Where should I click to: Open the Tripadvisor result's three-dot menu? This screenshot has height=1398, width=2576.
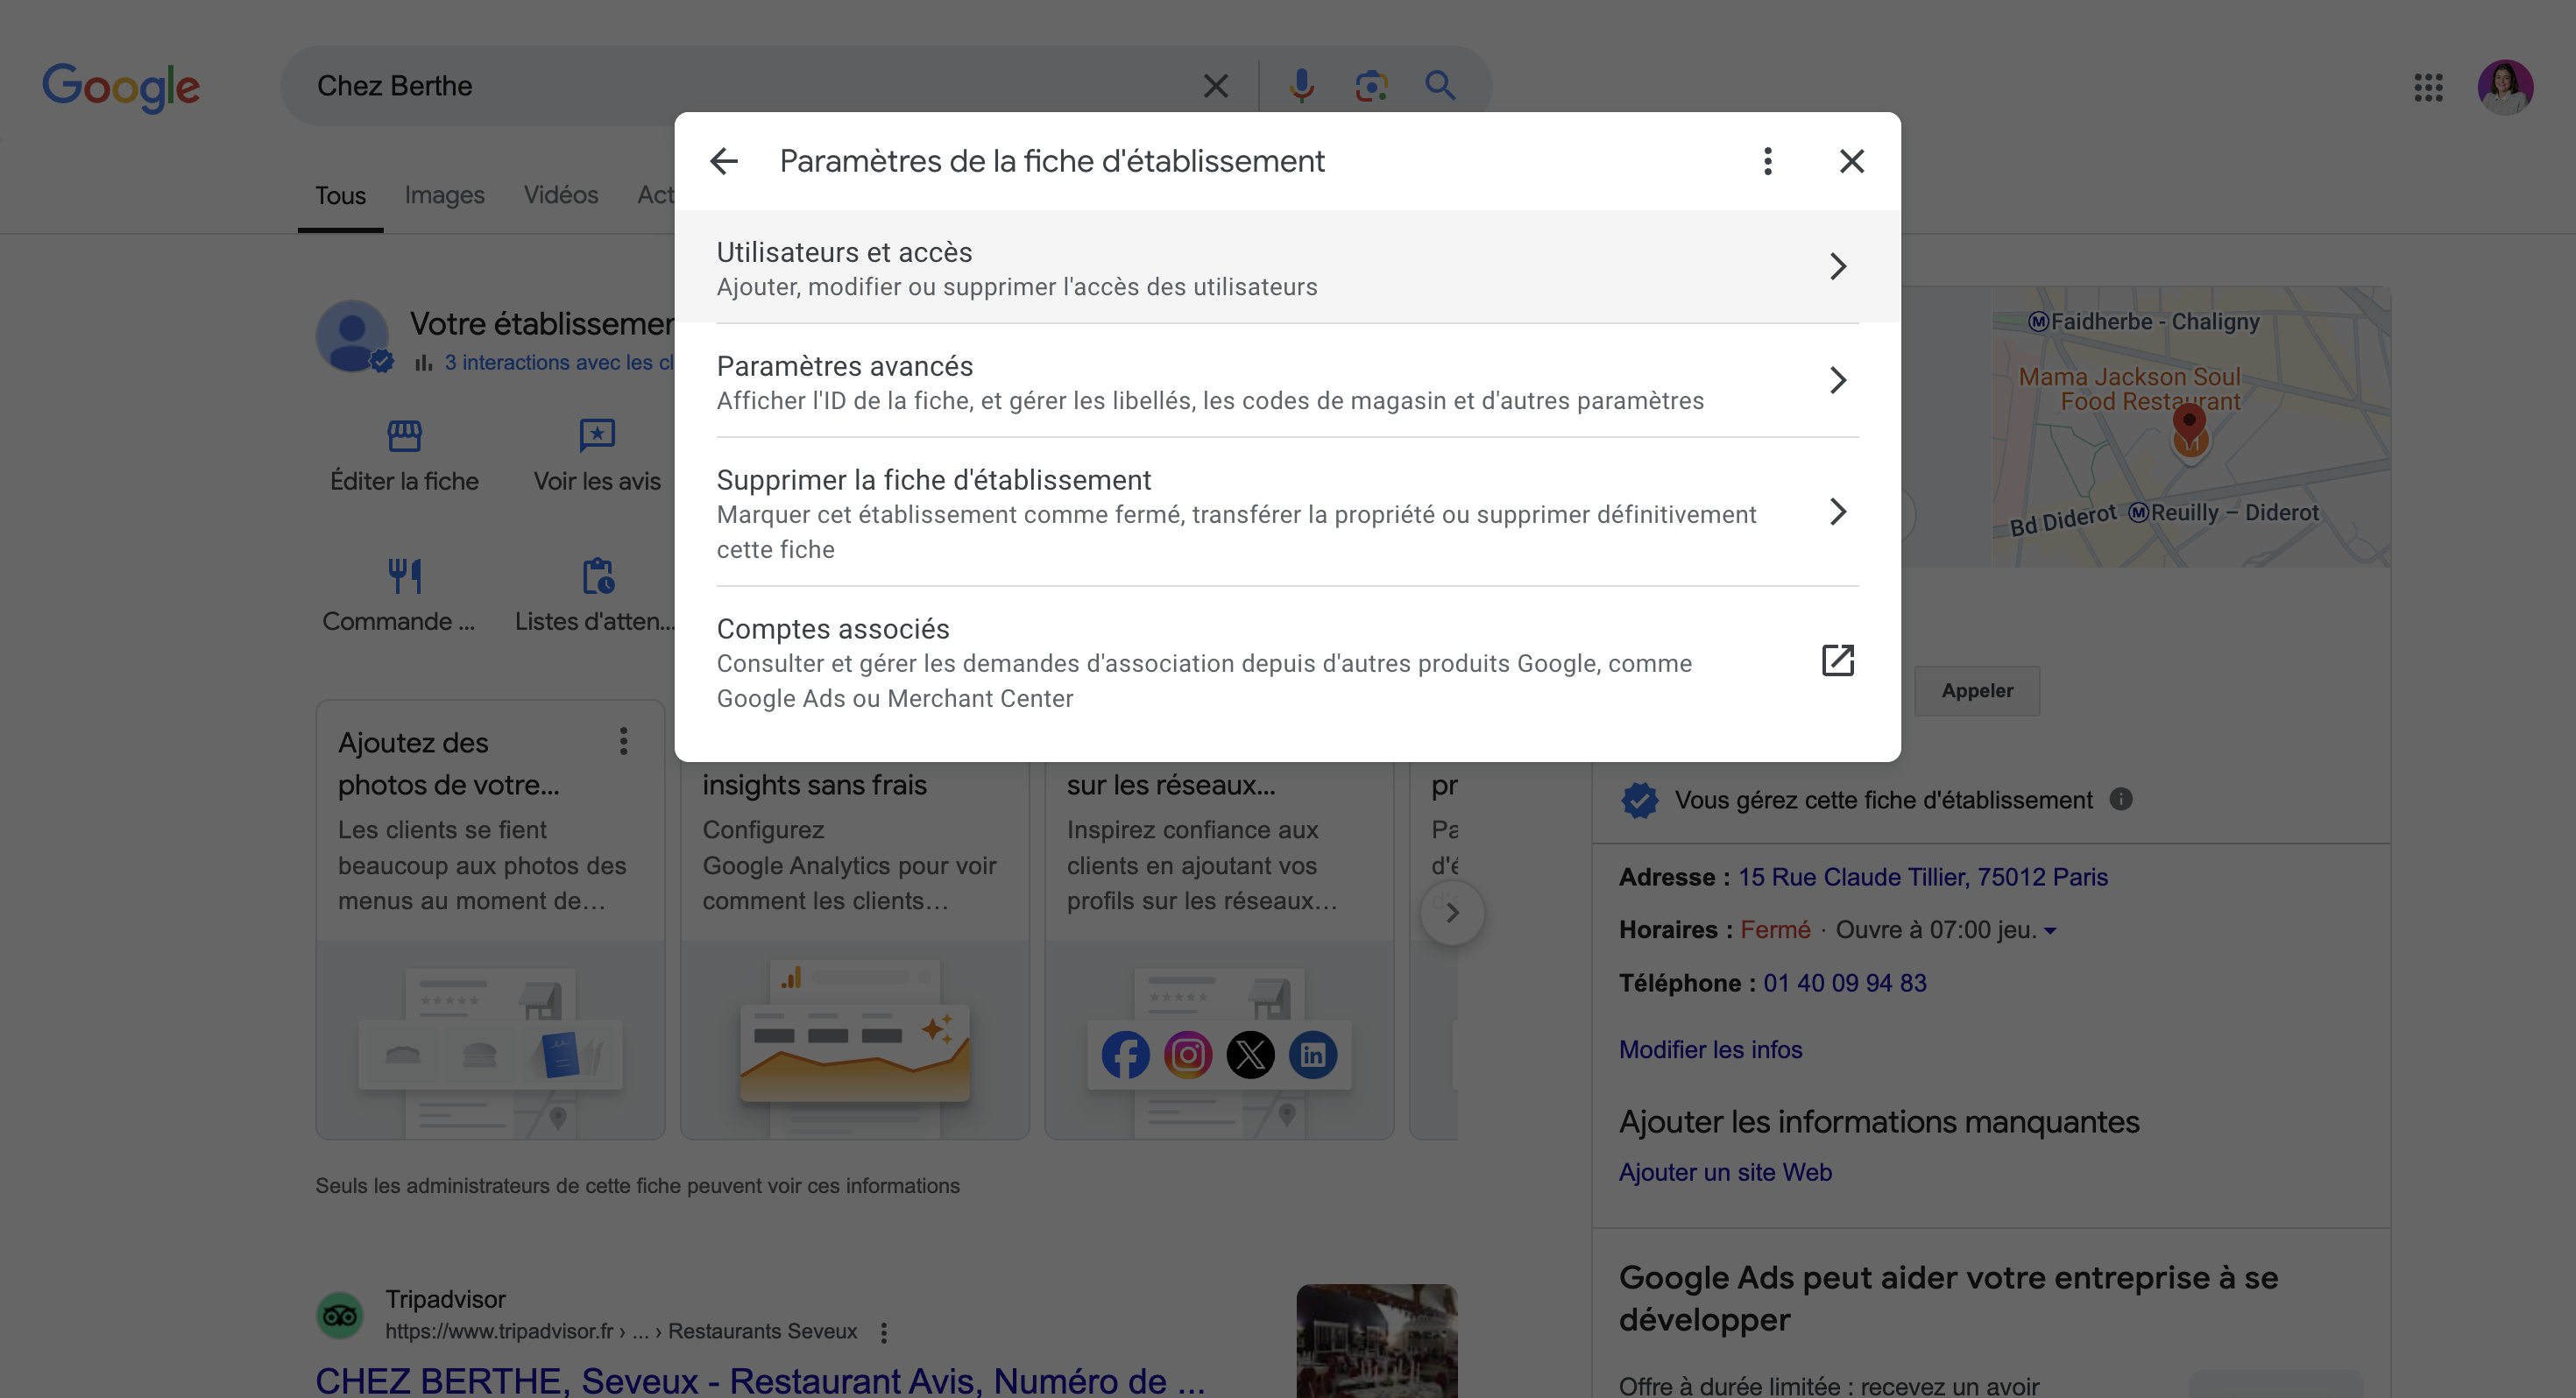[883, 1333]
